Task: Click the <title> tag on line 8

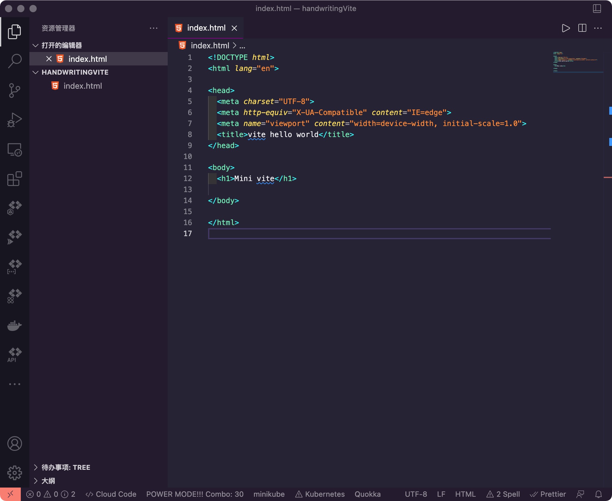Action: (232, 135)
